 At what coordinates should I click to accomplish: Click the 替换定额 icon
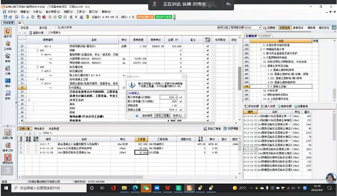coord(279,106)
